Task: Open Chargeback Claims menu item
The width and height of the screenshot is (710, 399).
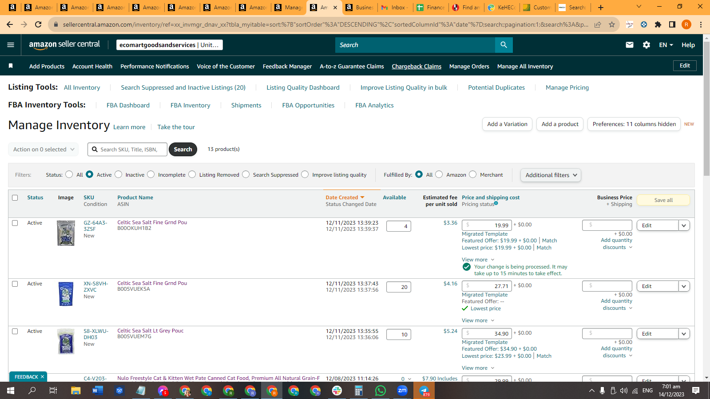Action: (x=416, y=66)
